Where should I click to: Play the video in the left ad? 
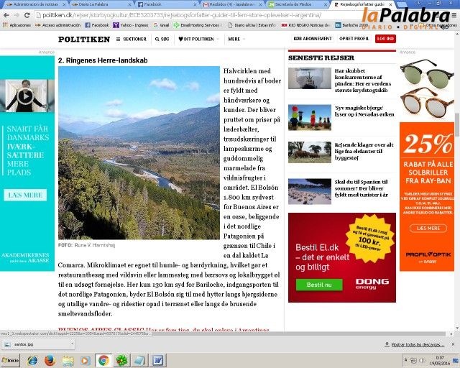[25, 95]
